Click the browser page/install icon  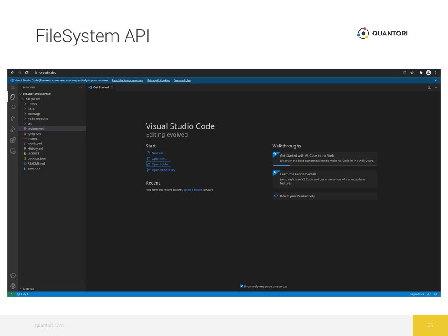click(405, 73)
